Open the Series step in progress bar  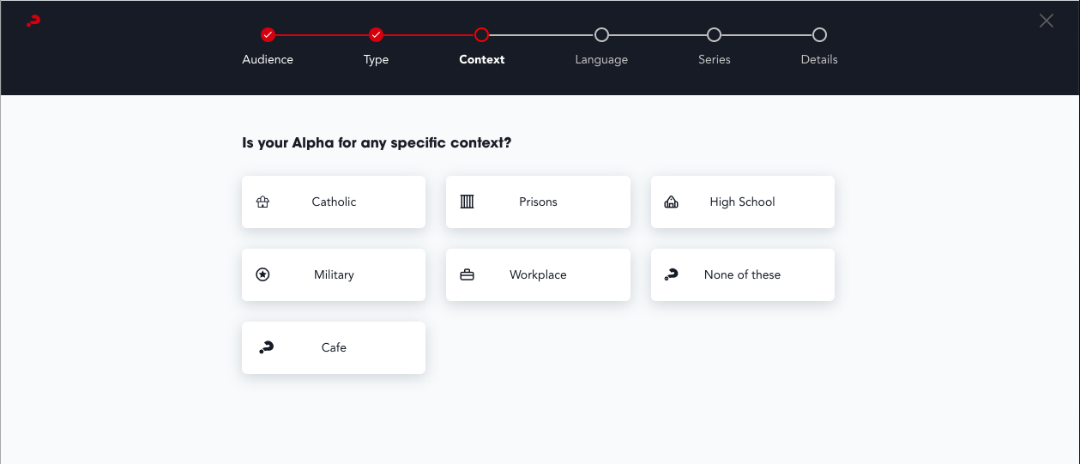714,35
